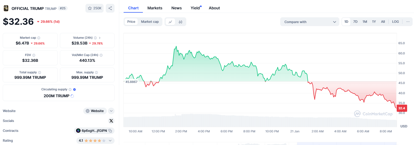
Task: Select the 7D time range
Action: [x=355, y=22]
